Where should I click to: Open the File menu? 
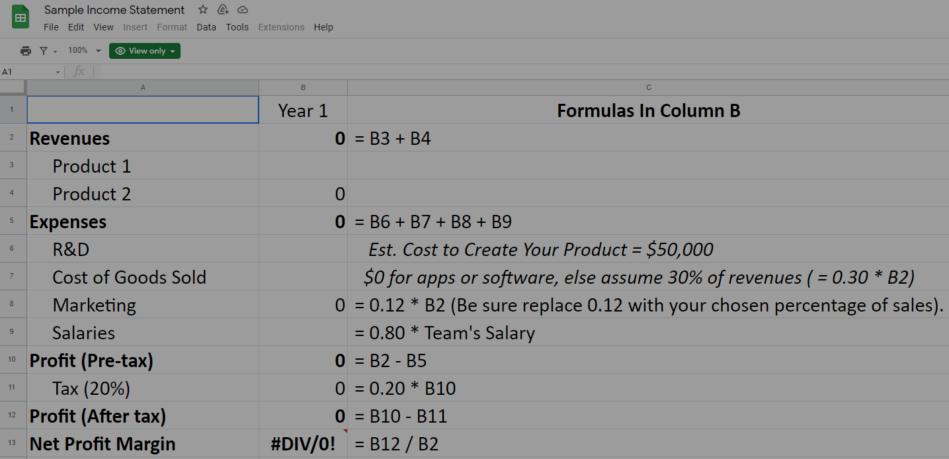click(x=51, y=27)
